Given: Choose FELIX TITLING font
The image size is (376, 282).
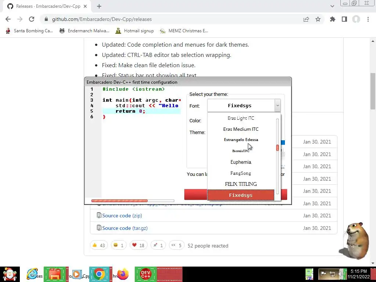Looking at the screenshot, I should point(241,184).
